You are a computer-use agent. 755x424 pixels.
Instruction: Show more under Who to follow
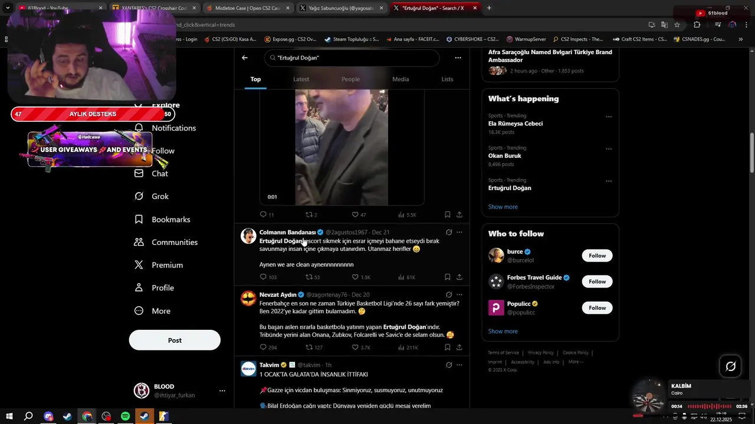(x=503, y=331)
